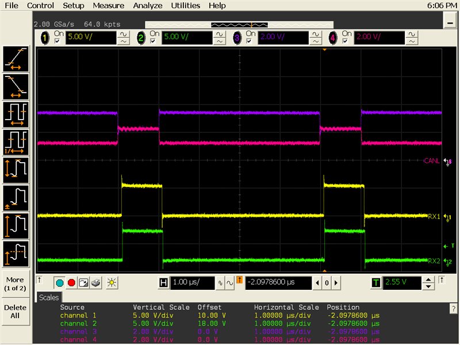Raise trigger level with up arrow

tap(428, 279)
